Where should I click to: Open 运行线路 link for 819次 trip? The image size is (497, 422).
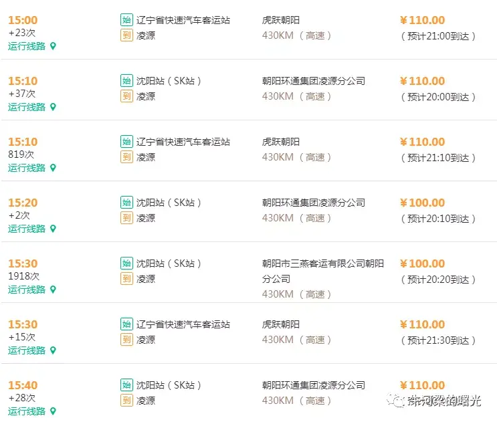(x=27, y=168)
